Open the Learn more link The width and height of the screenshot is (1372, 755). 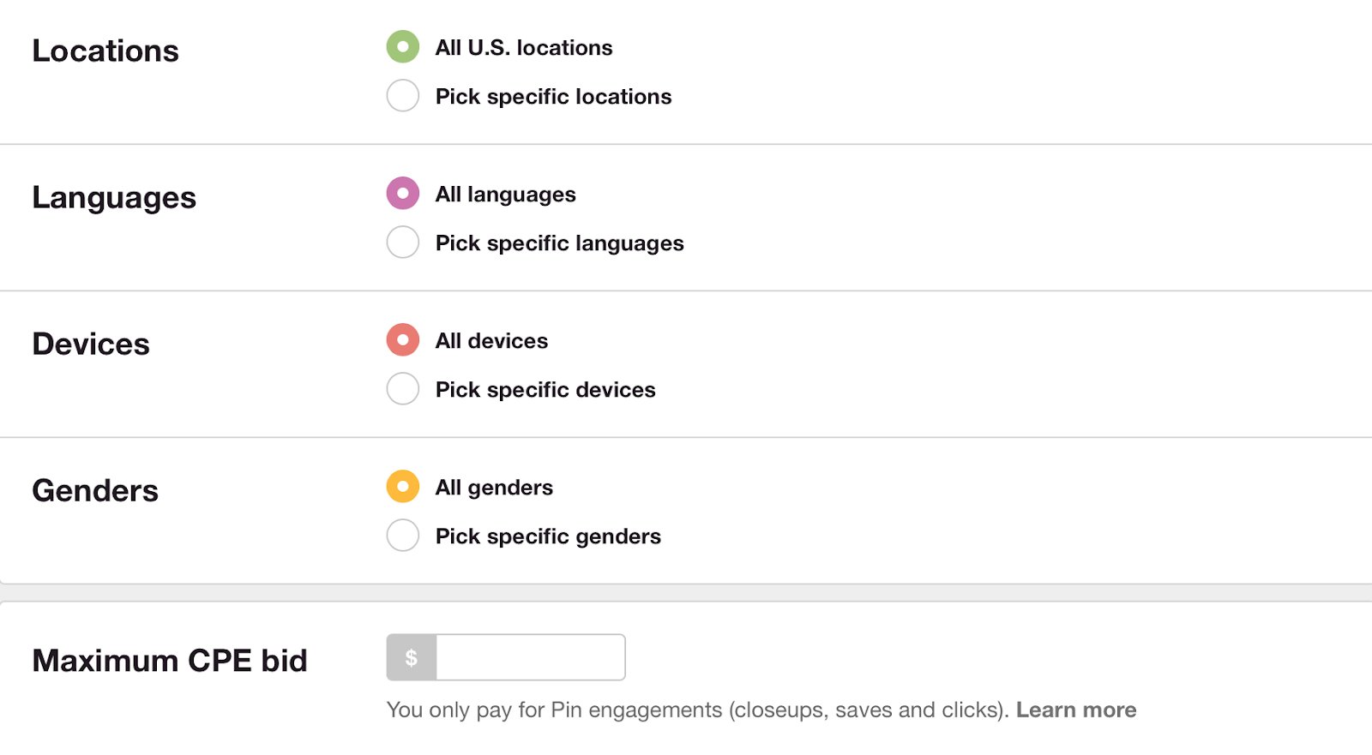coord(1076,710)
